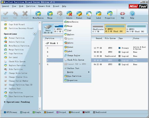Open the Partition menu
The image size is (149, 118).
click(31, 6)
